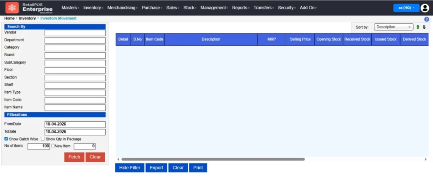The image size is (433, 193).
Task: Focus the Section input field
Action: (x=75, y=78)
